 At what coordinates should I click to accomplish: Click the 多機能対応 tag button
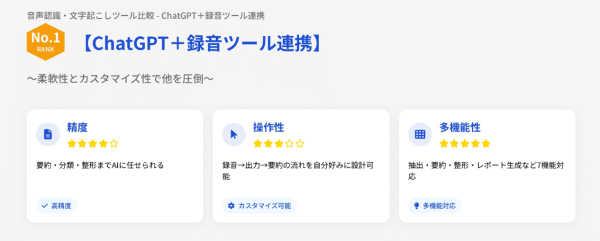(435, 206)
